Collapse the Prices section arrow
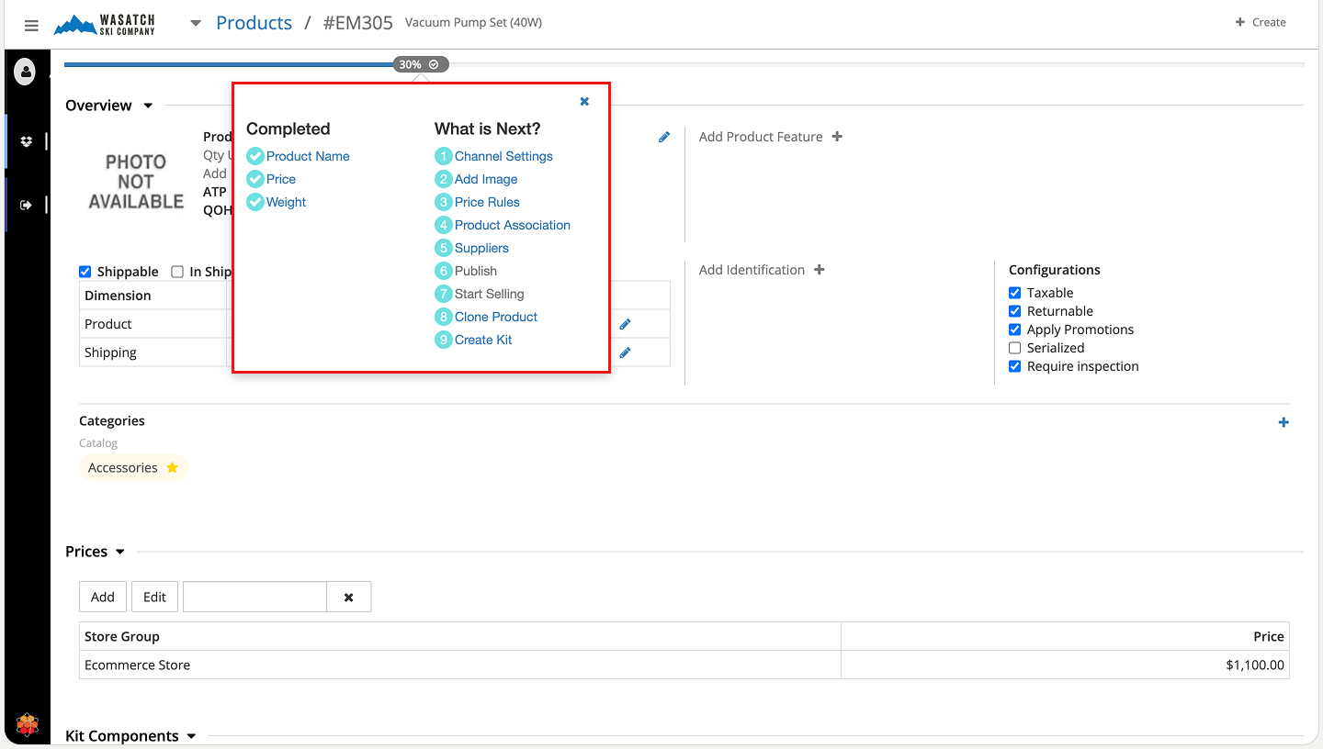This screenshot has height=749, width=1323. tap(120, 553)
